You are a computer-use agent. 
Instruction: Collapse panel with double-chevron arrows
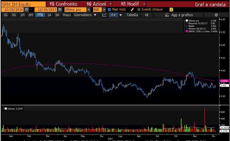point(147,15)
